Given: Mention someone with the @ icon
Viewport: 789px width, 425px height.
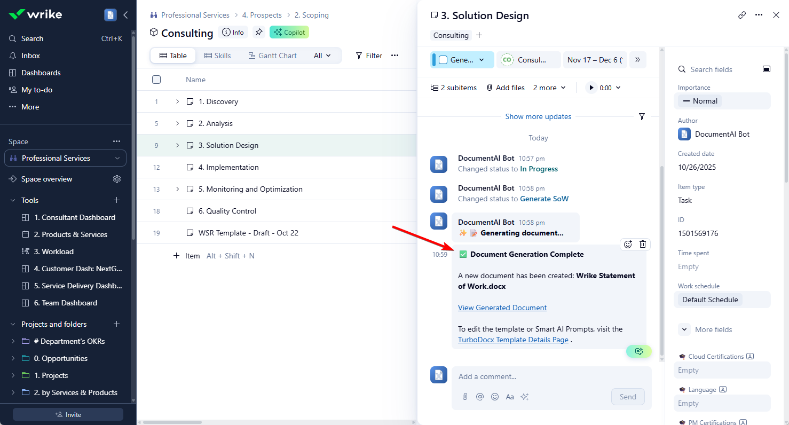Looking at the screenshot, I should (480, 397).
